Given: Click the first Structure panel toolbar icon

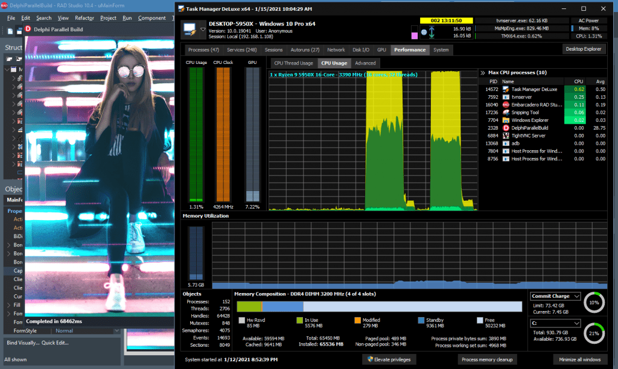Looking at the screenshot, I should pos(9,58).
